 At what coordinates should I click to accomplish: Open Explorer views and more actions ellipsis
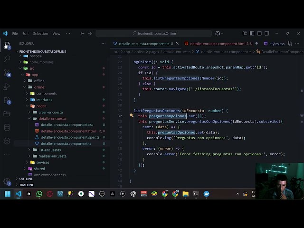(x=104, y=43)
